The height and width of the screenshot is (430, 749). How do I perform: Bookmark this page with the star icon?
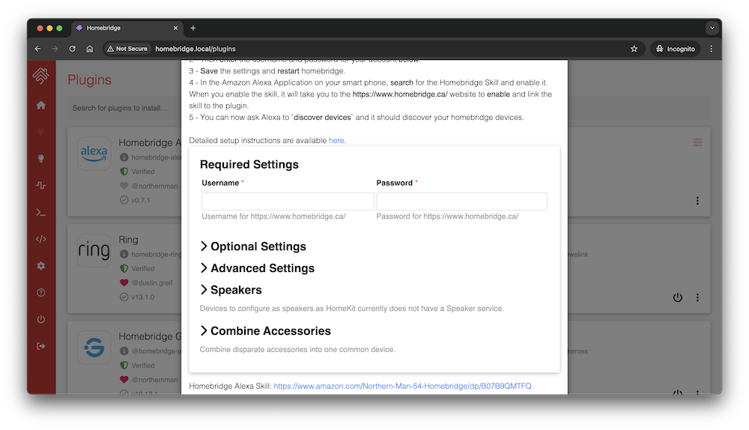pos(634,49)
